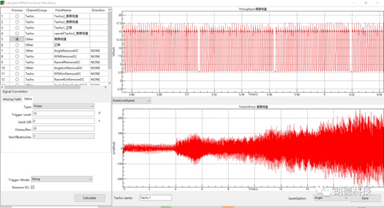
Task: Click the Trigger Level input field
Action: click(63, 114)
